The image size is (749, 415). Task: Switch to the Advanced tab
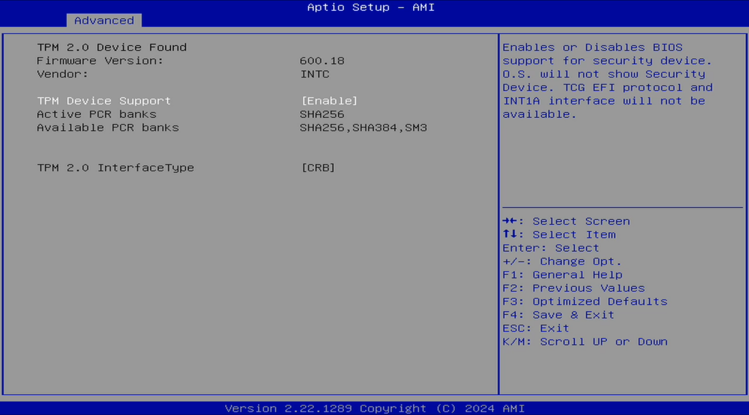[104, 20]
